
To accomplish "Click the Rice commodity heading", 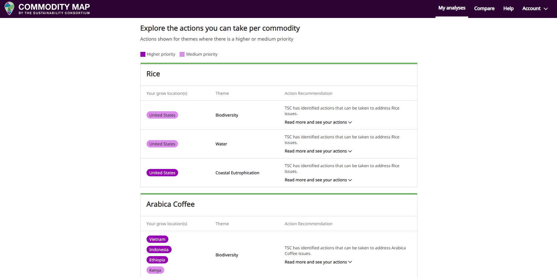I will click(153, 74).
